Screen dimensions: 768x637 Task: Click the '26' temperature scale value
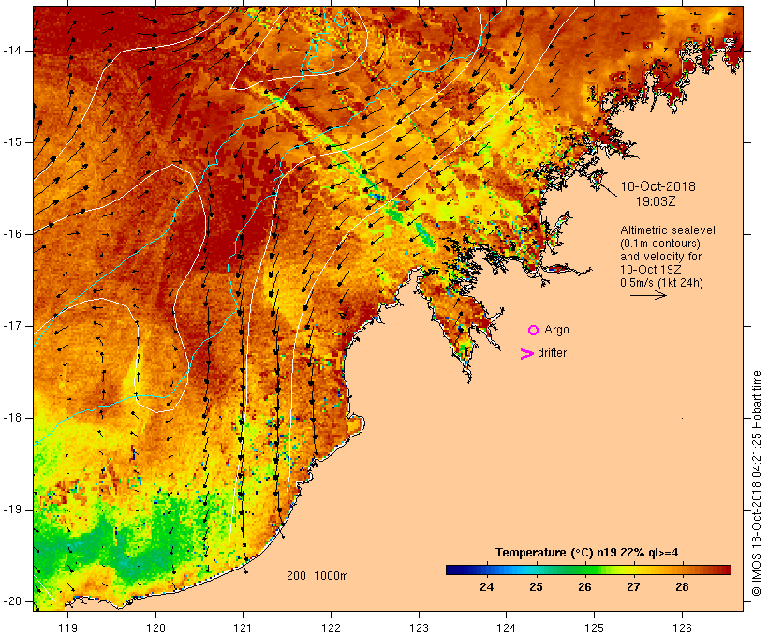tap(584, 587)
